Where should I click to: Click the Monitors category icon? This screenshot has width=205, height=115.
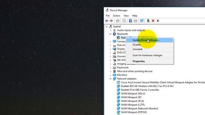(114, 75)
